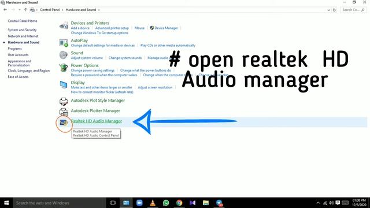Screen dimensions: 370x208
Task: Click the Realtek HD Audio Manager icon
Action: pyautogui.click(x=64, y=122)
